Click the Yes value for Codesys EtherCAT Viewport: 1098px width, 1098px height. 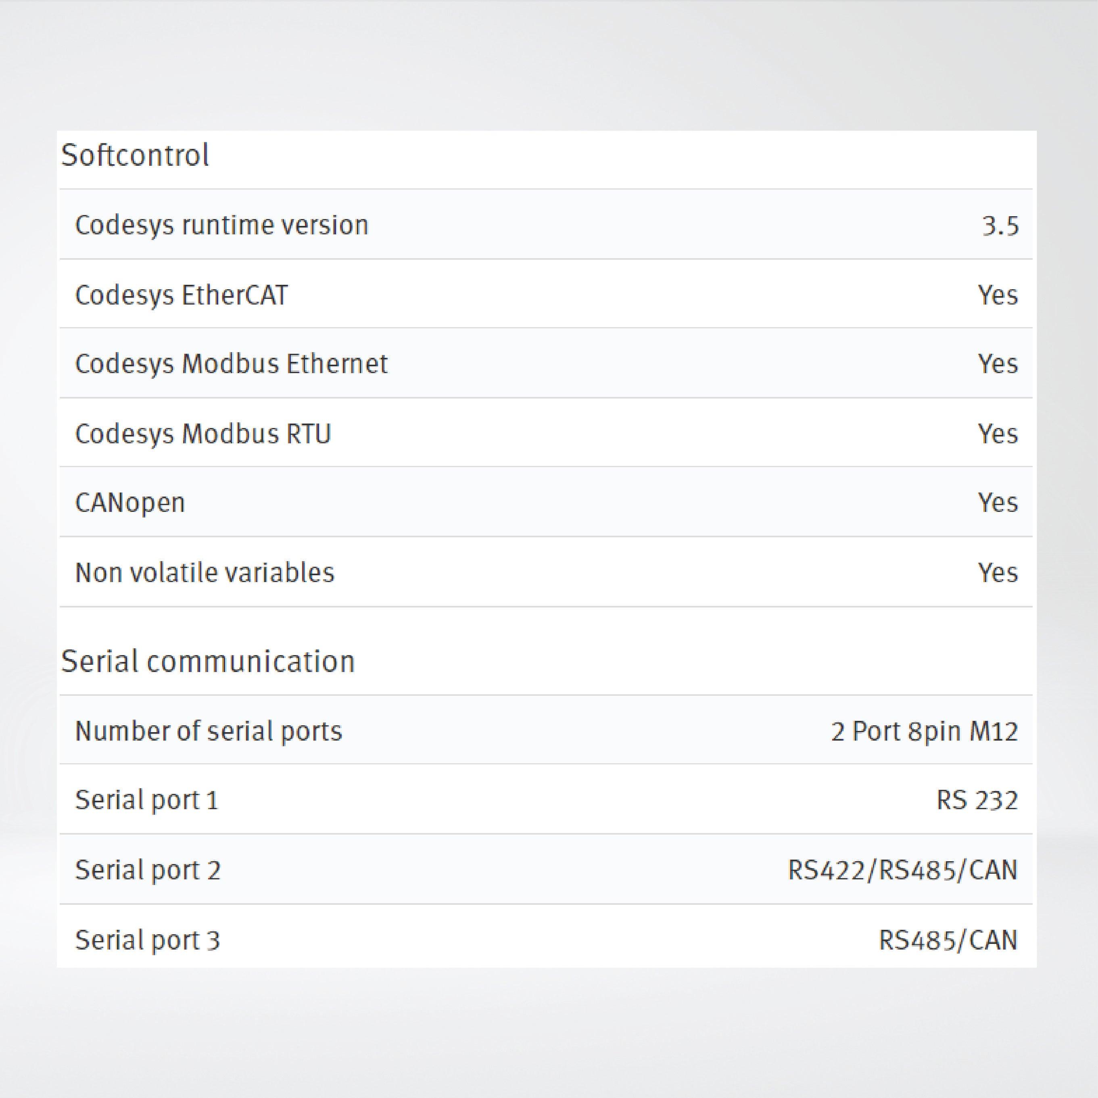point(998,295)
